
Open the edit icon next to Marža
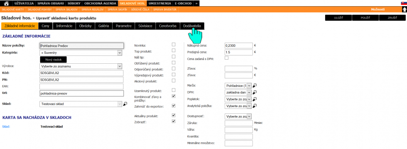coord(255,85)
